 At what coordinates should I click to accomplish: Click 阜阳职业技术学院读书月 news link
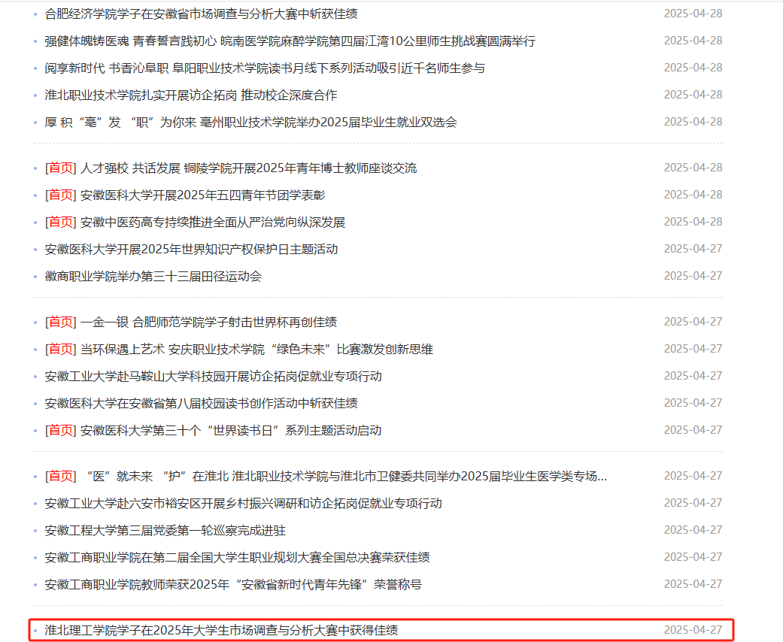(x=265, y=68)
